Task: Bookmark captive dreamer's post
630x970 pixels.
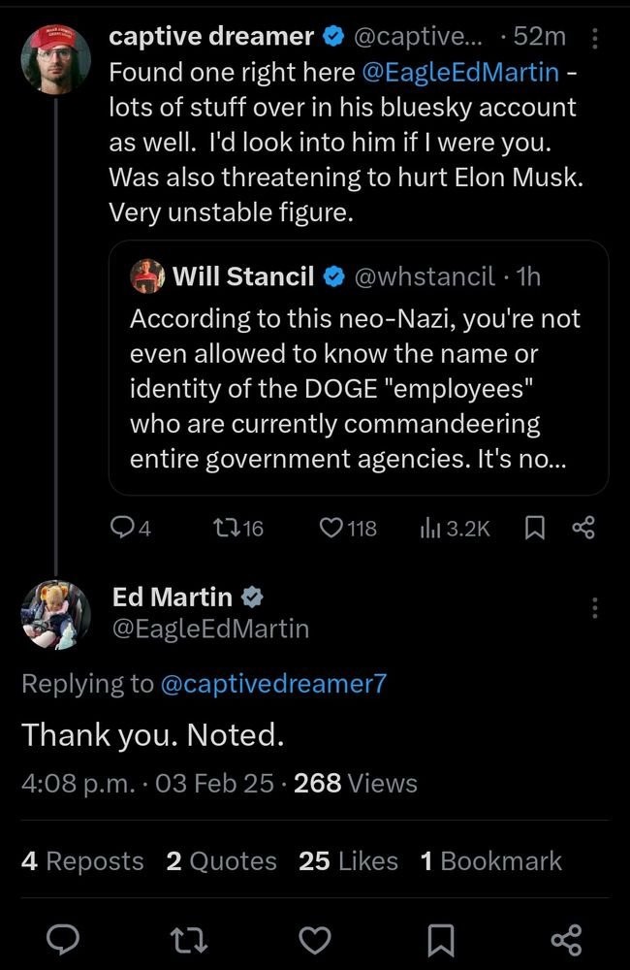Action: [x=534, y=528]
